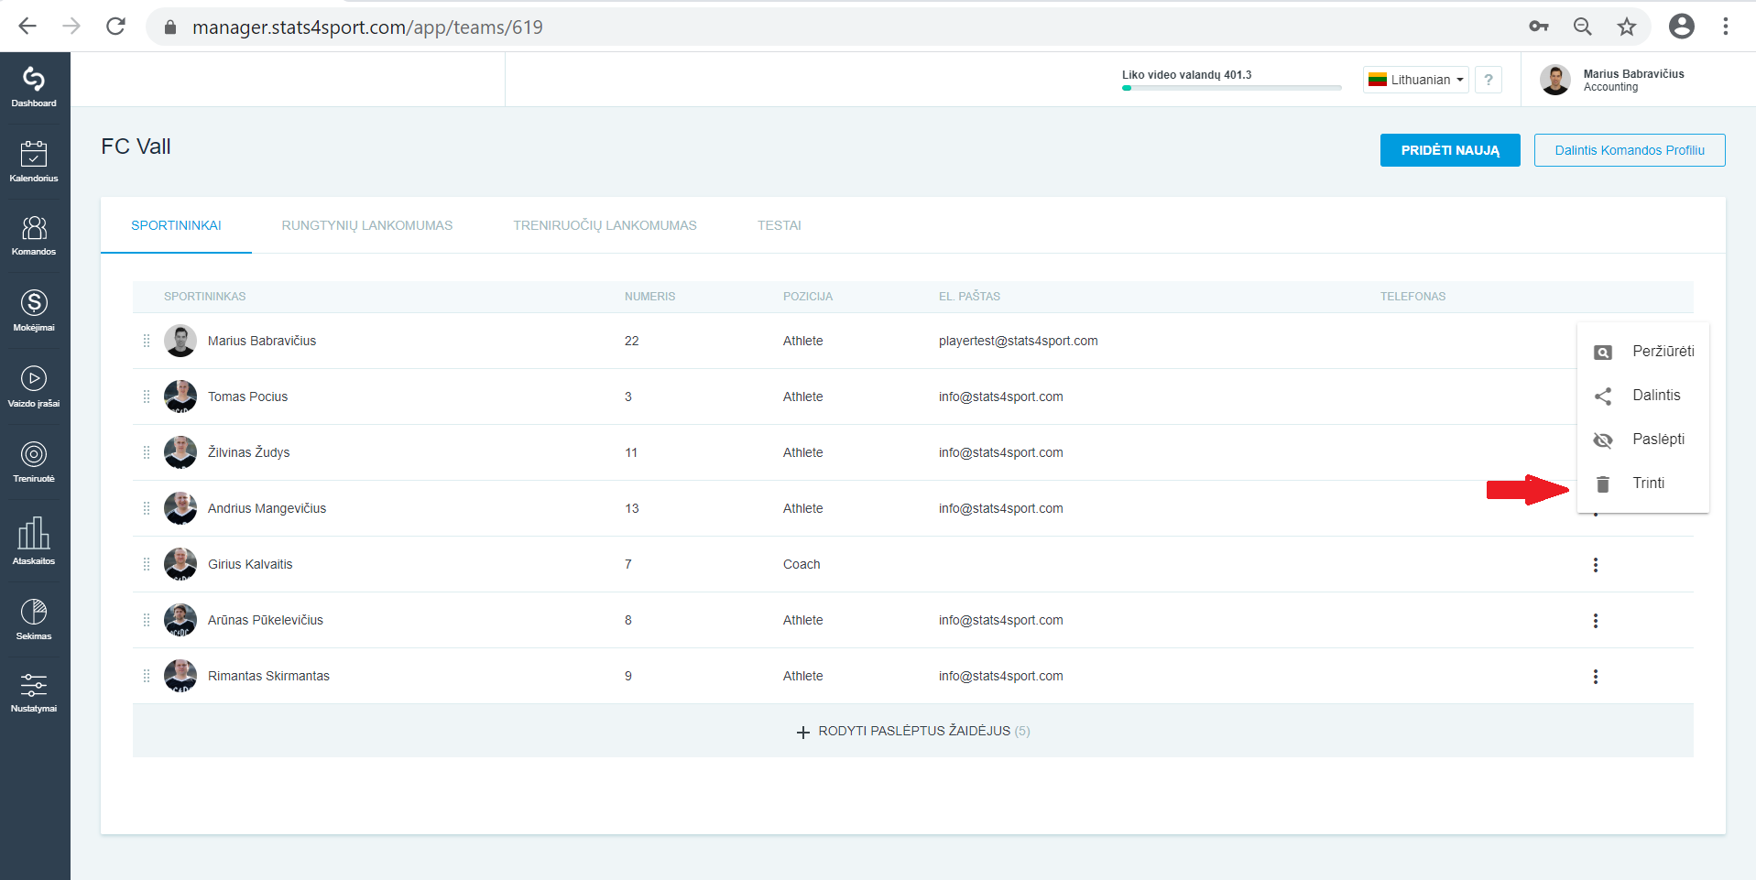Select Dalintis from the context menu
The width and height of the screenshot is (1756, 880).
coord(1643,396)
